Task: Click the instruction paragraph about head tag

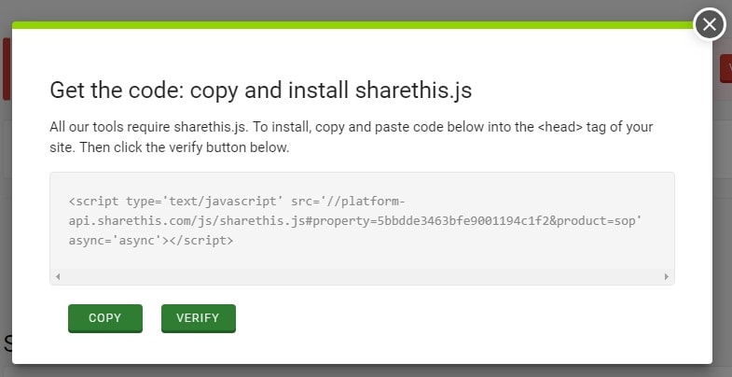Action: tap(351, 137)
